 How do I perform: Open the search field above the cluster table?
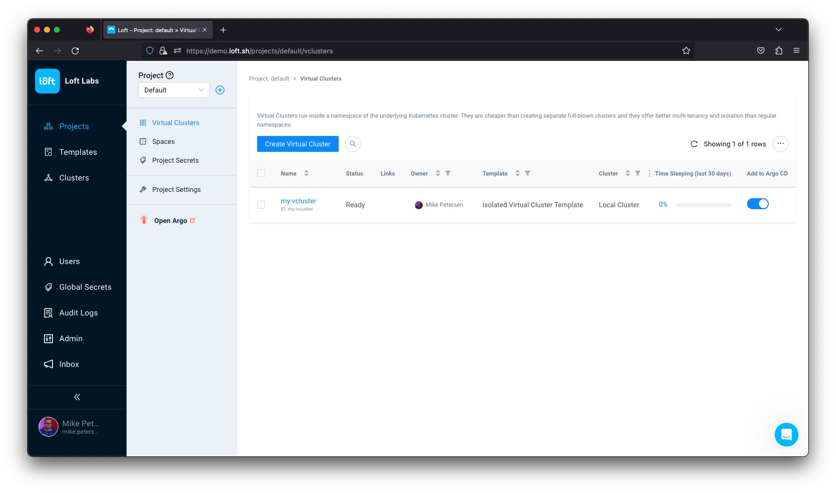click(353, 144)
